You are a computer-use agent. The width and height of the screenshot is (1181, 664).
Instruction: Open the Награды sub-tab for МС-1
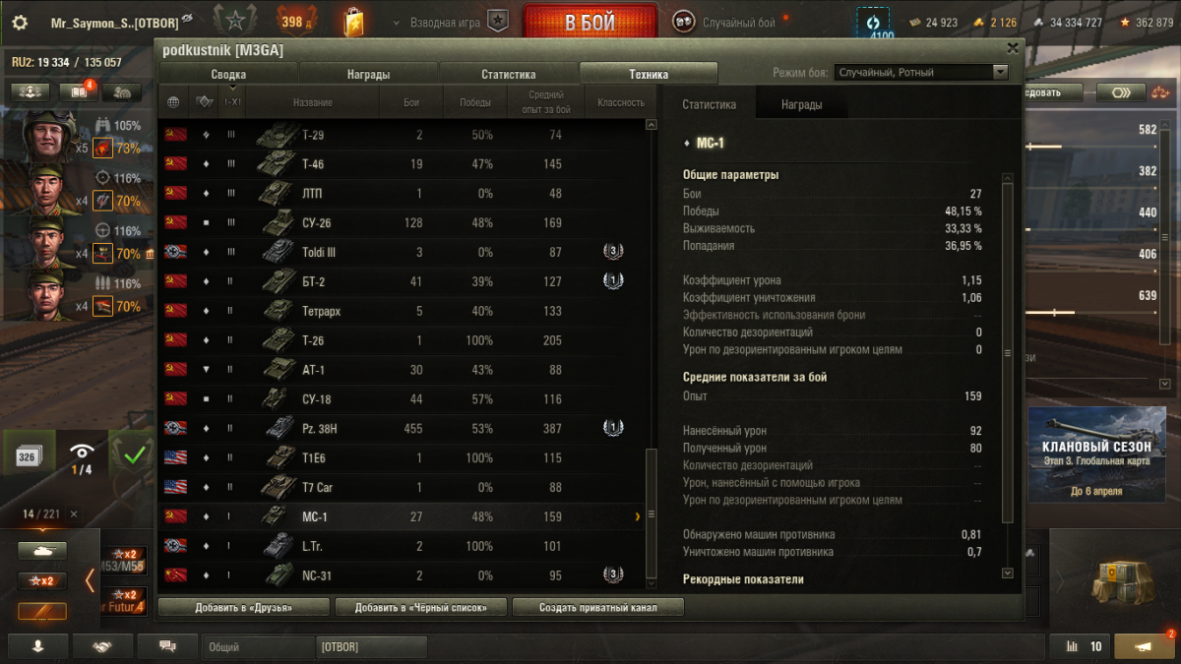tap(802, 104)
